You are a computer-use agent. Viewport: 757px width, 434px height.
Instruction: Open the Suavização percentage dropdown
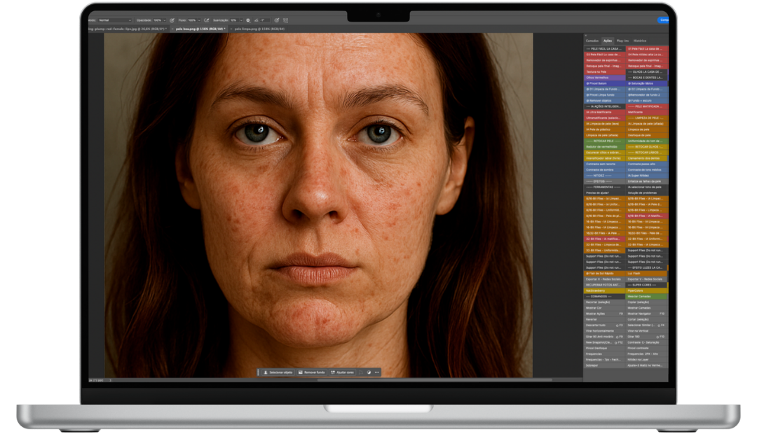tap(241, 20)
